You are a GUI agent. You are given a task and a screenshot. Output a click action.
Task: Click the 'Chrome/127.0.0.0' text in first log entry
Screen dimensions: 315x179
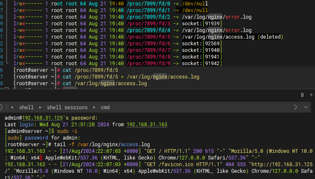[182, 158]
